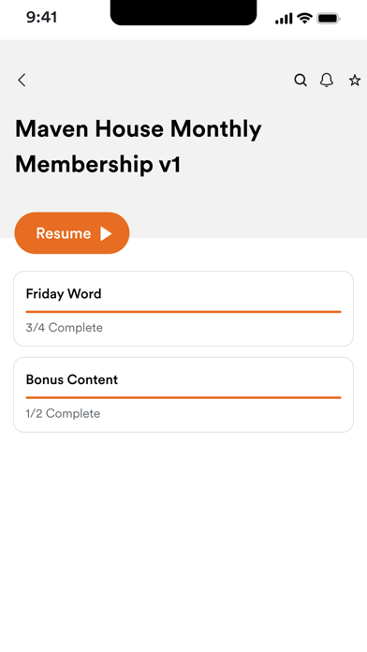The width and height of the screenshot is (367, 652).
Task: Tap the Maven House Monthly Membership title
Action: coord(139,146)
